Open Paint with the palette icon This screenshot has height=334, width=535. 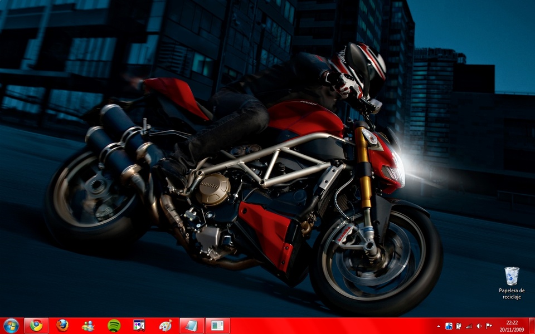(166, 326)
